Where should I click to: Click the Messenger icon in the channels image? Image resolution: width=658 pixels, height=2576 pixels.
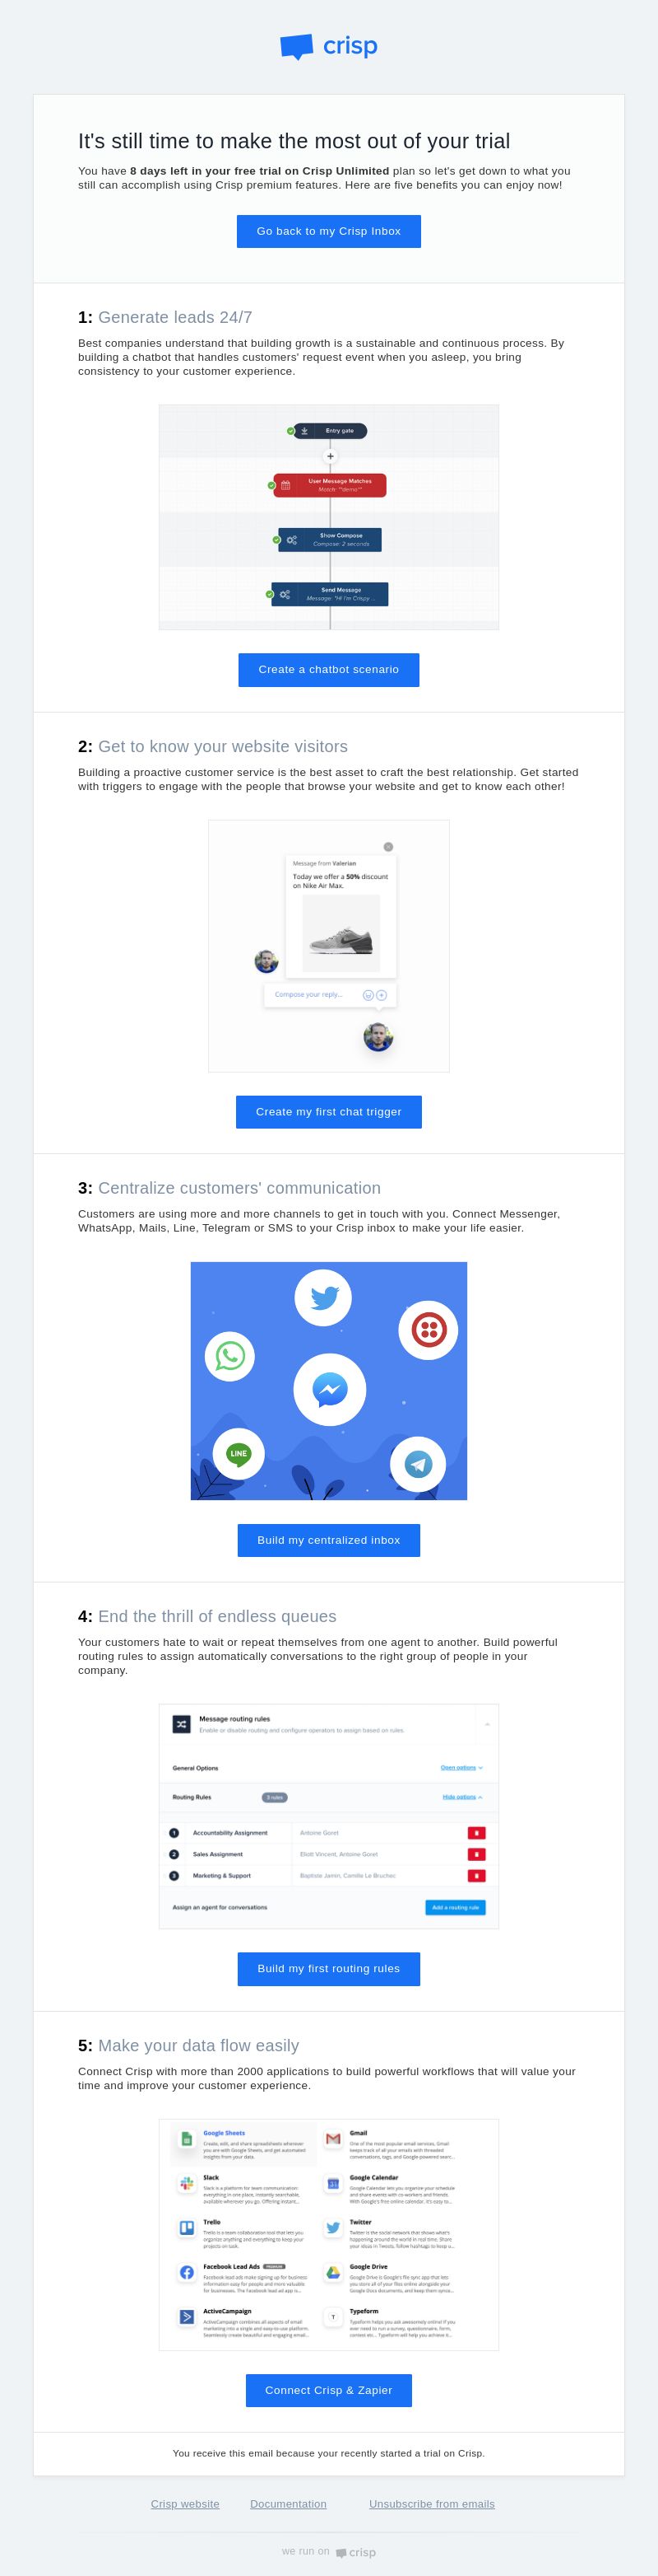tap(330, 1389)
